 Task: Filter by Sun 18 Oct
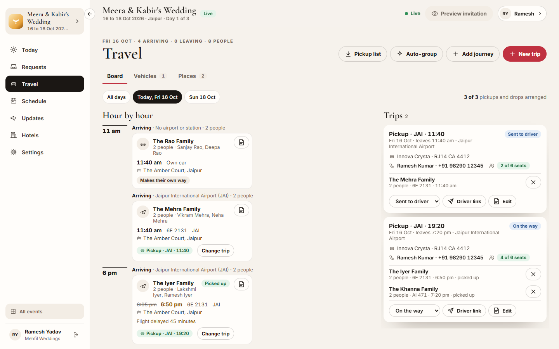202,97
